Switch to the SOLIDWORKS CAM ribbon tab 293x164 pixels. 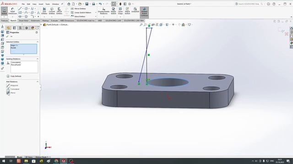pyautogui.click(x=113, y=20)
